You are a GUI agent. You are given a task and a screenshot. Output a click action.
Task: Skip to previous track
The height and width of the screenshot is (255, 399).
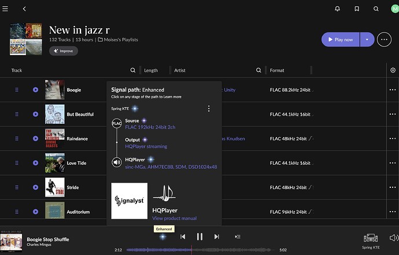click(183, 236)
